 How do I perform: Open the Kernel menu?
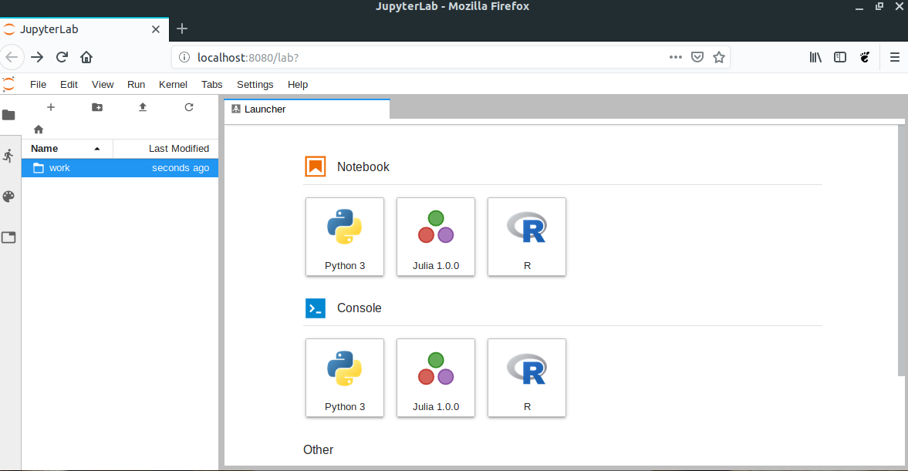pos(173,85)
